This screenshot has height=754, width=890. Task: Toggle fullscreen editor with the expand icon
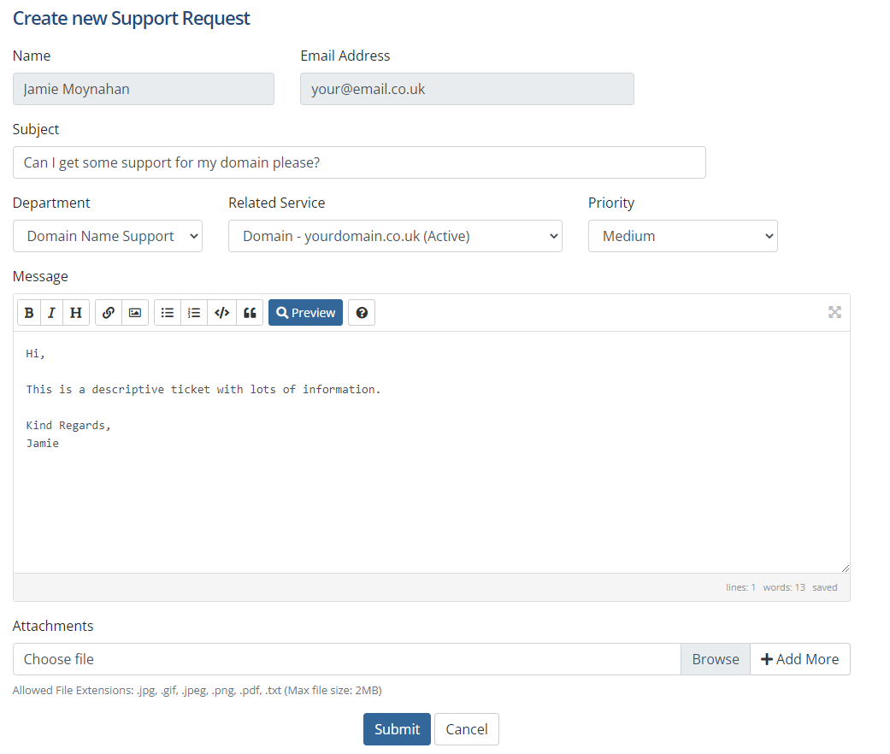(834, 312)
